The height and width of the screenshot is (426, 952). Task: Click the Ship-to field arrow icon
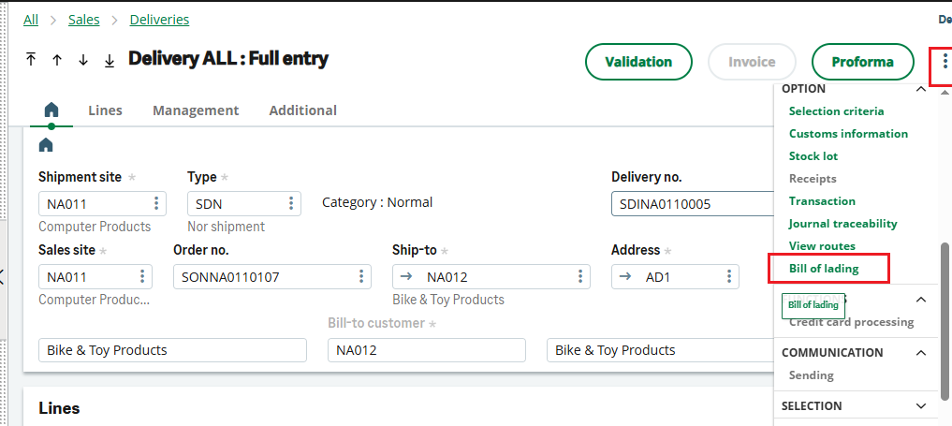pyautogui.click(x=404, y=277)
